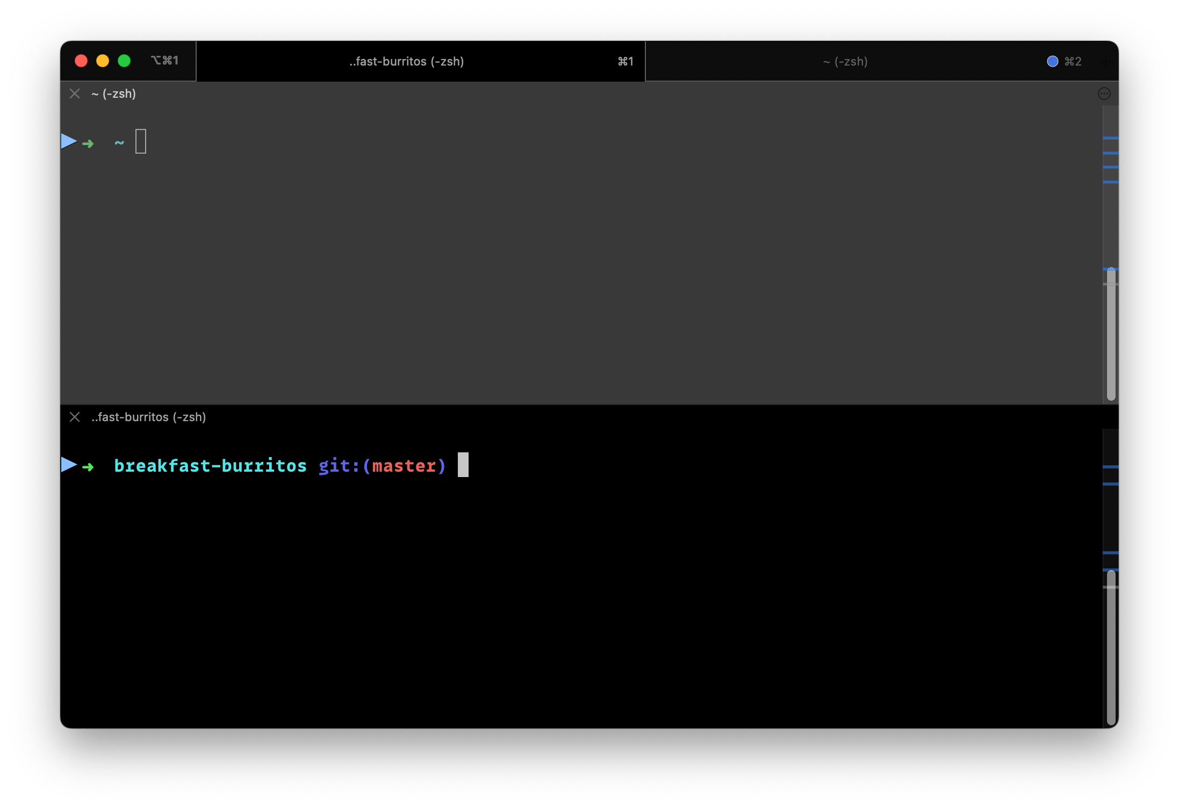Jump to first blue mark in bottom scrollbar
Screen dimensions: 1179x808
[x=1110, y=467]
